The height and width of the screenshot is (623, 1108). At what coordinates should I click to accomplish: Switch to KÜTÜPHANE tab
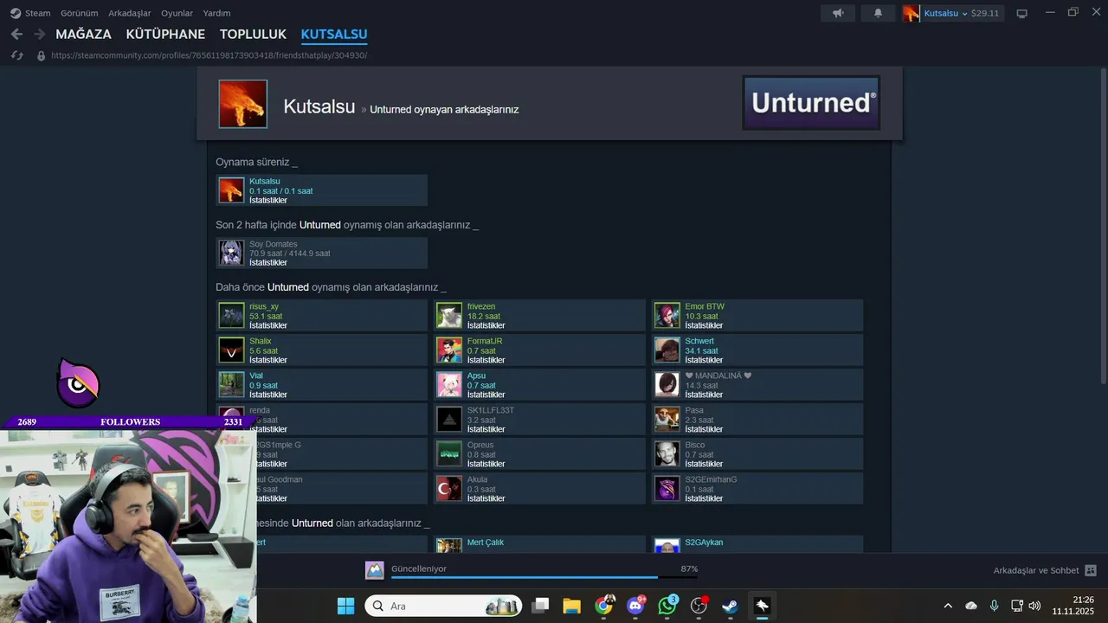coord(165,35)
